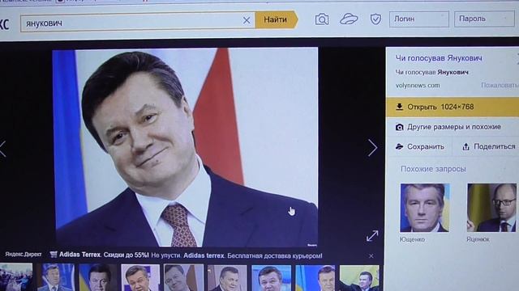Click the hat icon beside Сохранить

pos(400,146)
